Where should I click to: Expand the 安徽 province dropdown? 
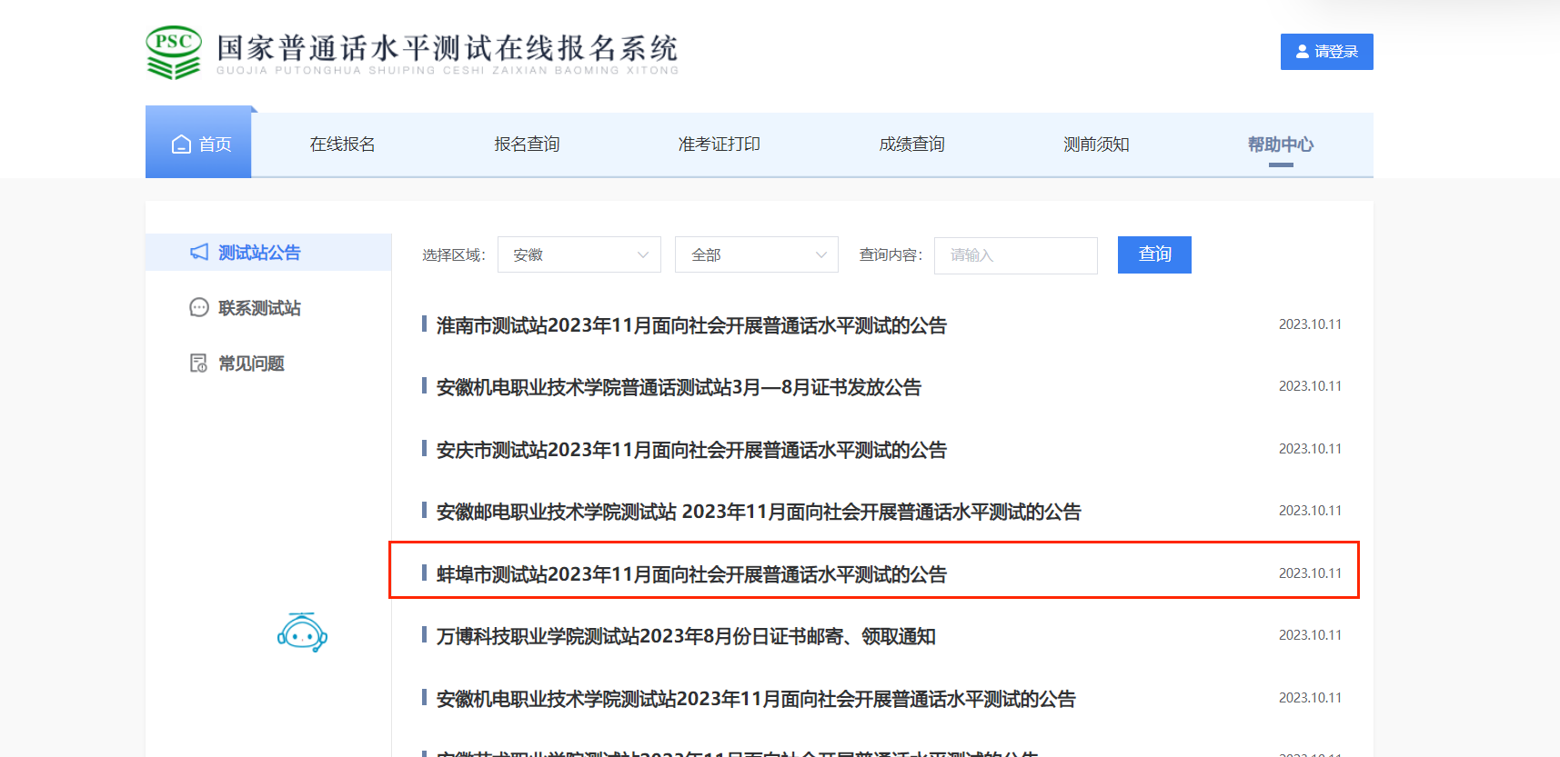(x=579, y=255)
